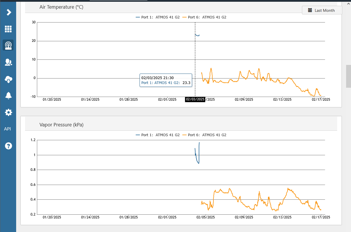Toggle Port 6 series in Air Temperature legend
351x232 pixels.
pyautogui.click(x=204, y=17)
